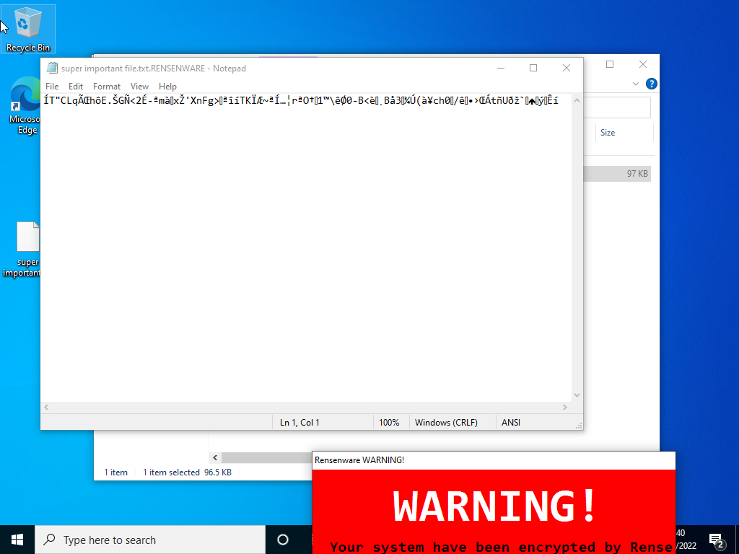
Task: Click the Help menu in Notepad
Action: pyautogui.click(x=167, y=86)
